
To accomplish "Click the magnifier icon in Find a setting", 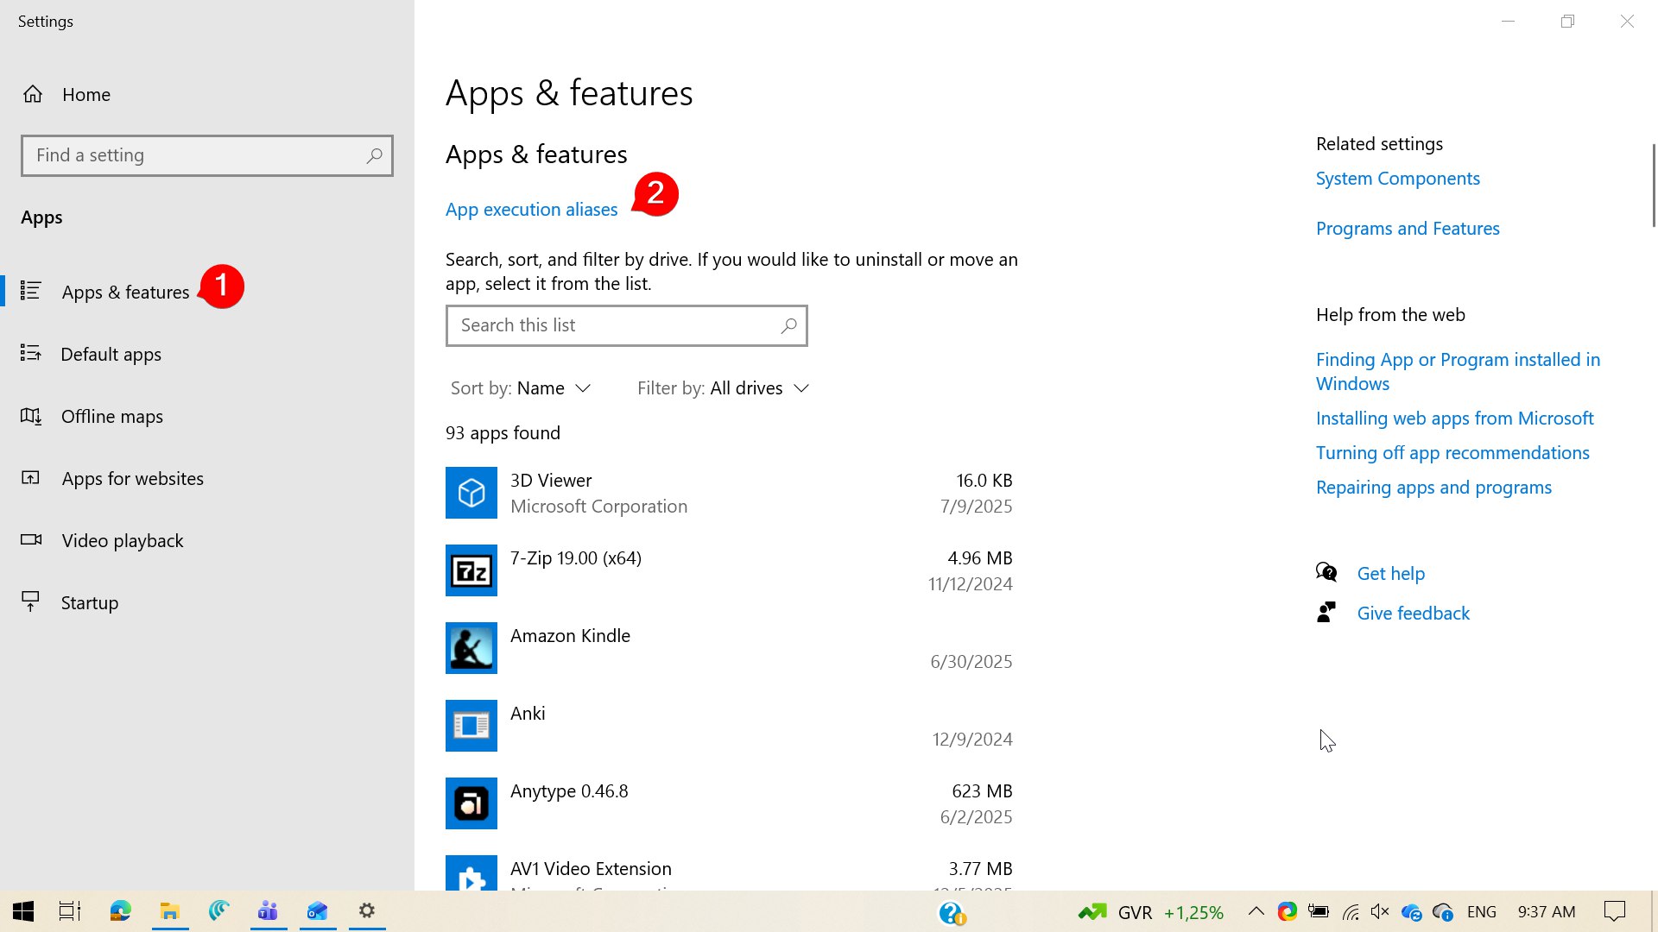I will [374, 155].
